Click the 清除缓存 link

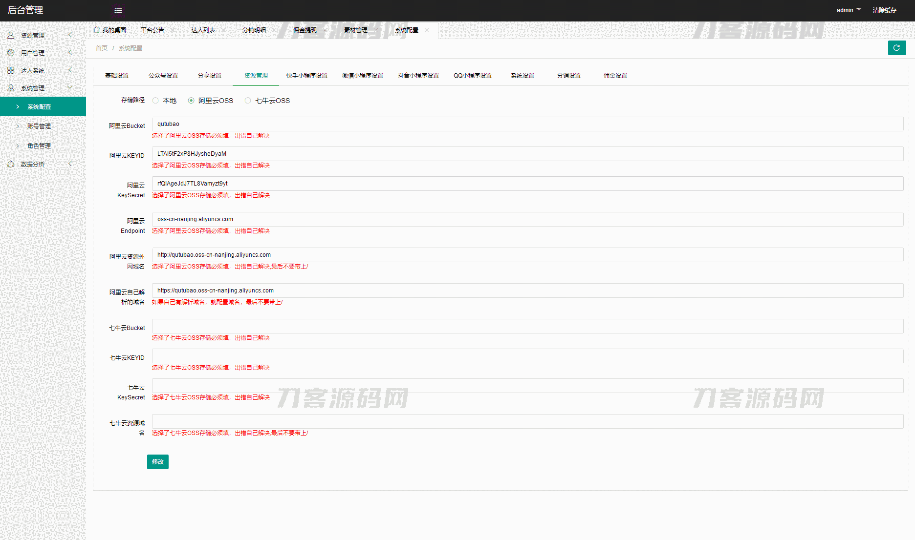coord(885,10)
